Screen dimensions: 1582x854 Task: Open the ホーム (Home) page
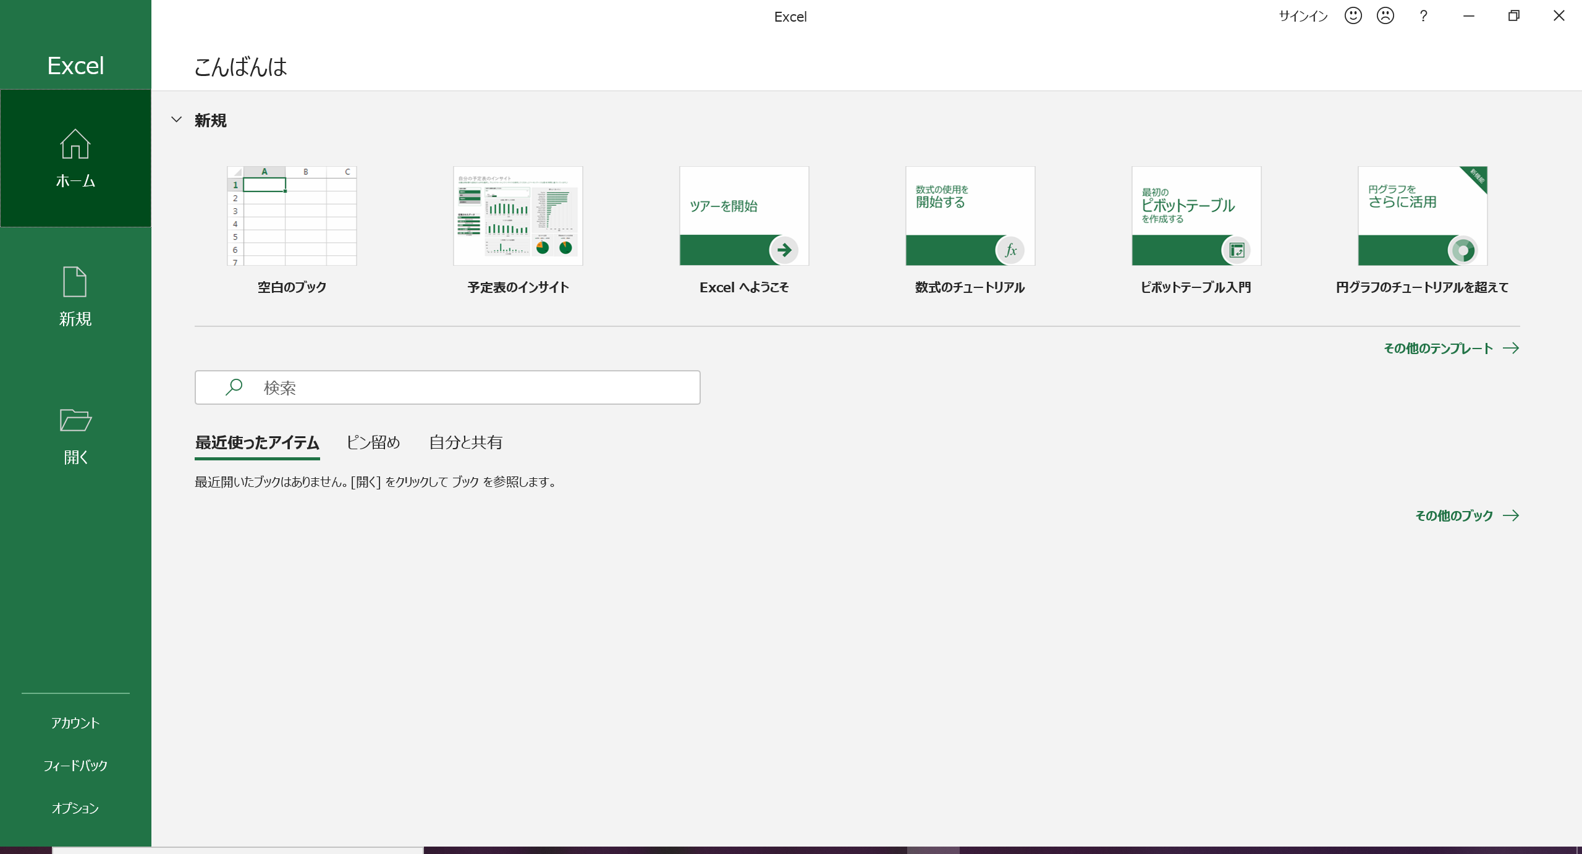[x=75, y=158]
